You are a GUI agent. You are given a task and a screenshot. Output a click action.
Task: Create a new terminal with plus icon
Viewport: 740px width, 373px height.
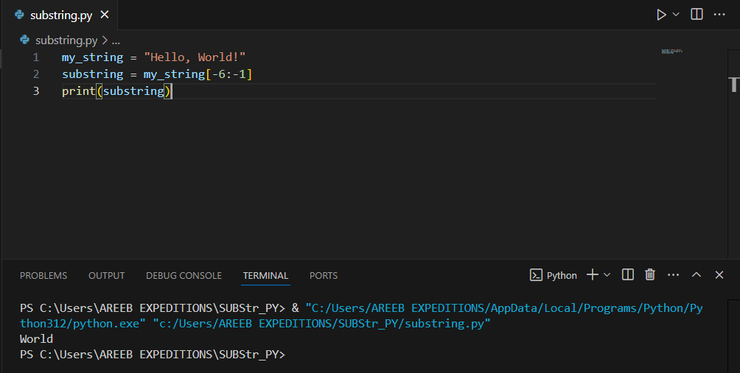point(593,274)
